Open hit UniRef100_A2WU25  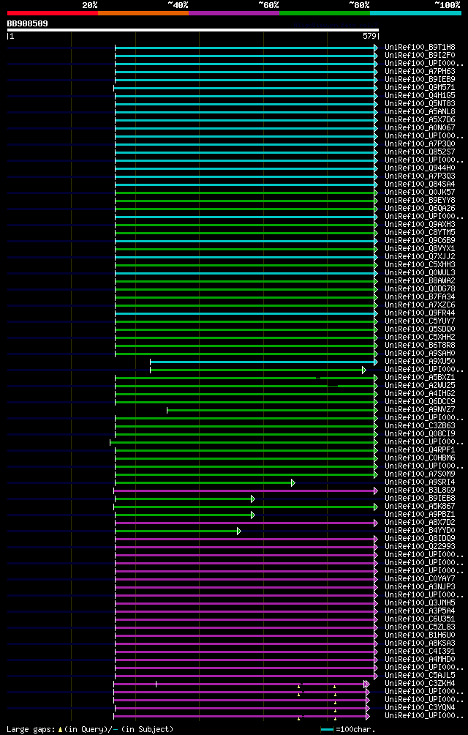coord(420,385)
